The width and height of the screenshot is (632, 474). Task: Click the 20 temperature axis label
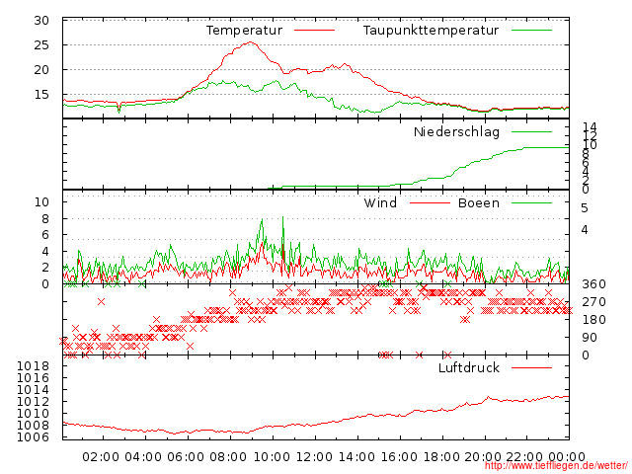pos(41,70)
